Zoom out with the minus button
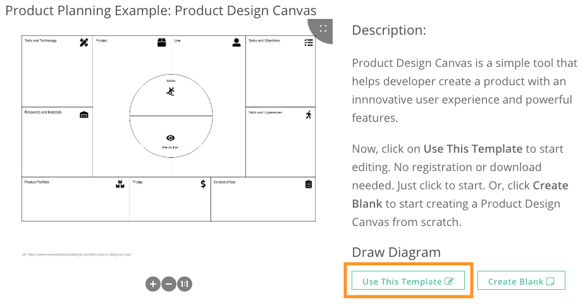 tap(169, 284)
